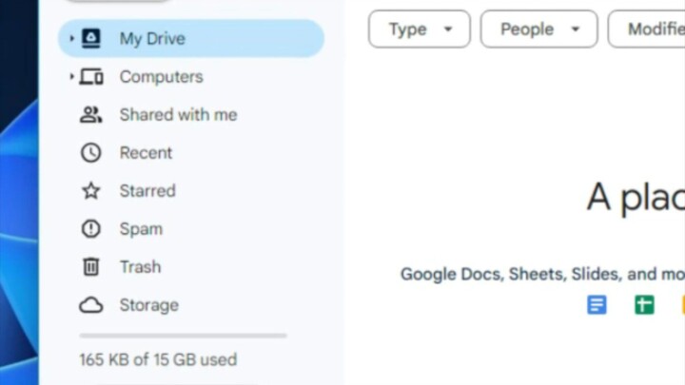Click '165 KB of 15 GB used' text
Viewport: 685px width, 385px height.
(158, 359)
